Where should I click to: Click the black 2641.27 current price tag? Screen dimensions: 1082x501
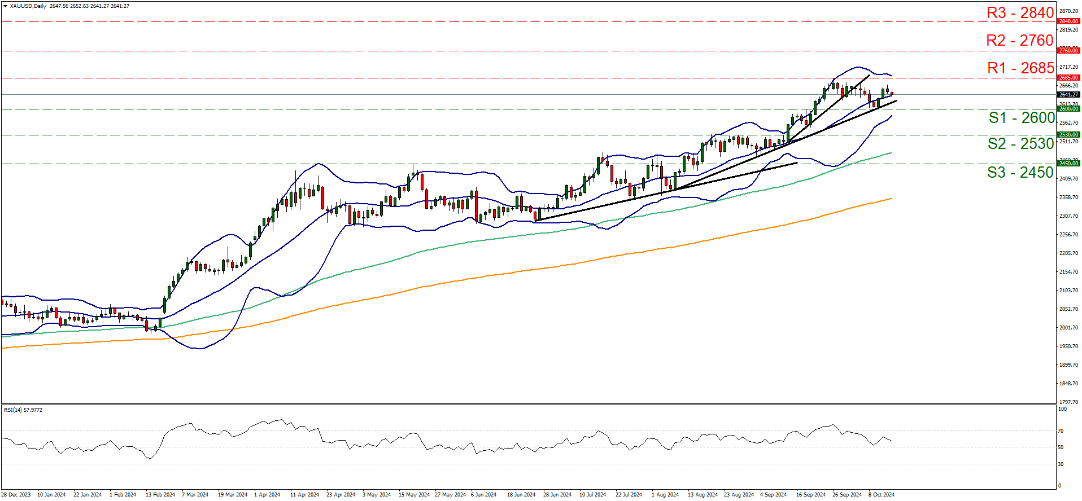[x=1068, y=94]
